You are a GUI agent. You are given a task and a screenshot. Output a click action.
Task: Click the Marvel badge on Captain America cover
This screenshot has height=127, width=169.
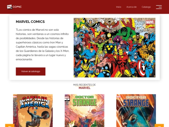[15, 97]
